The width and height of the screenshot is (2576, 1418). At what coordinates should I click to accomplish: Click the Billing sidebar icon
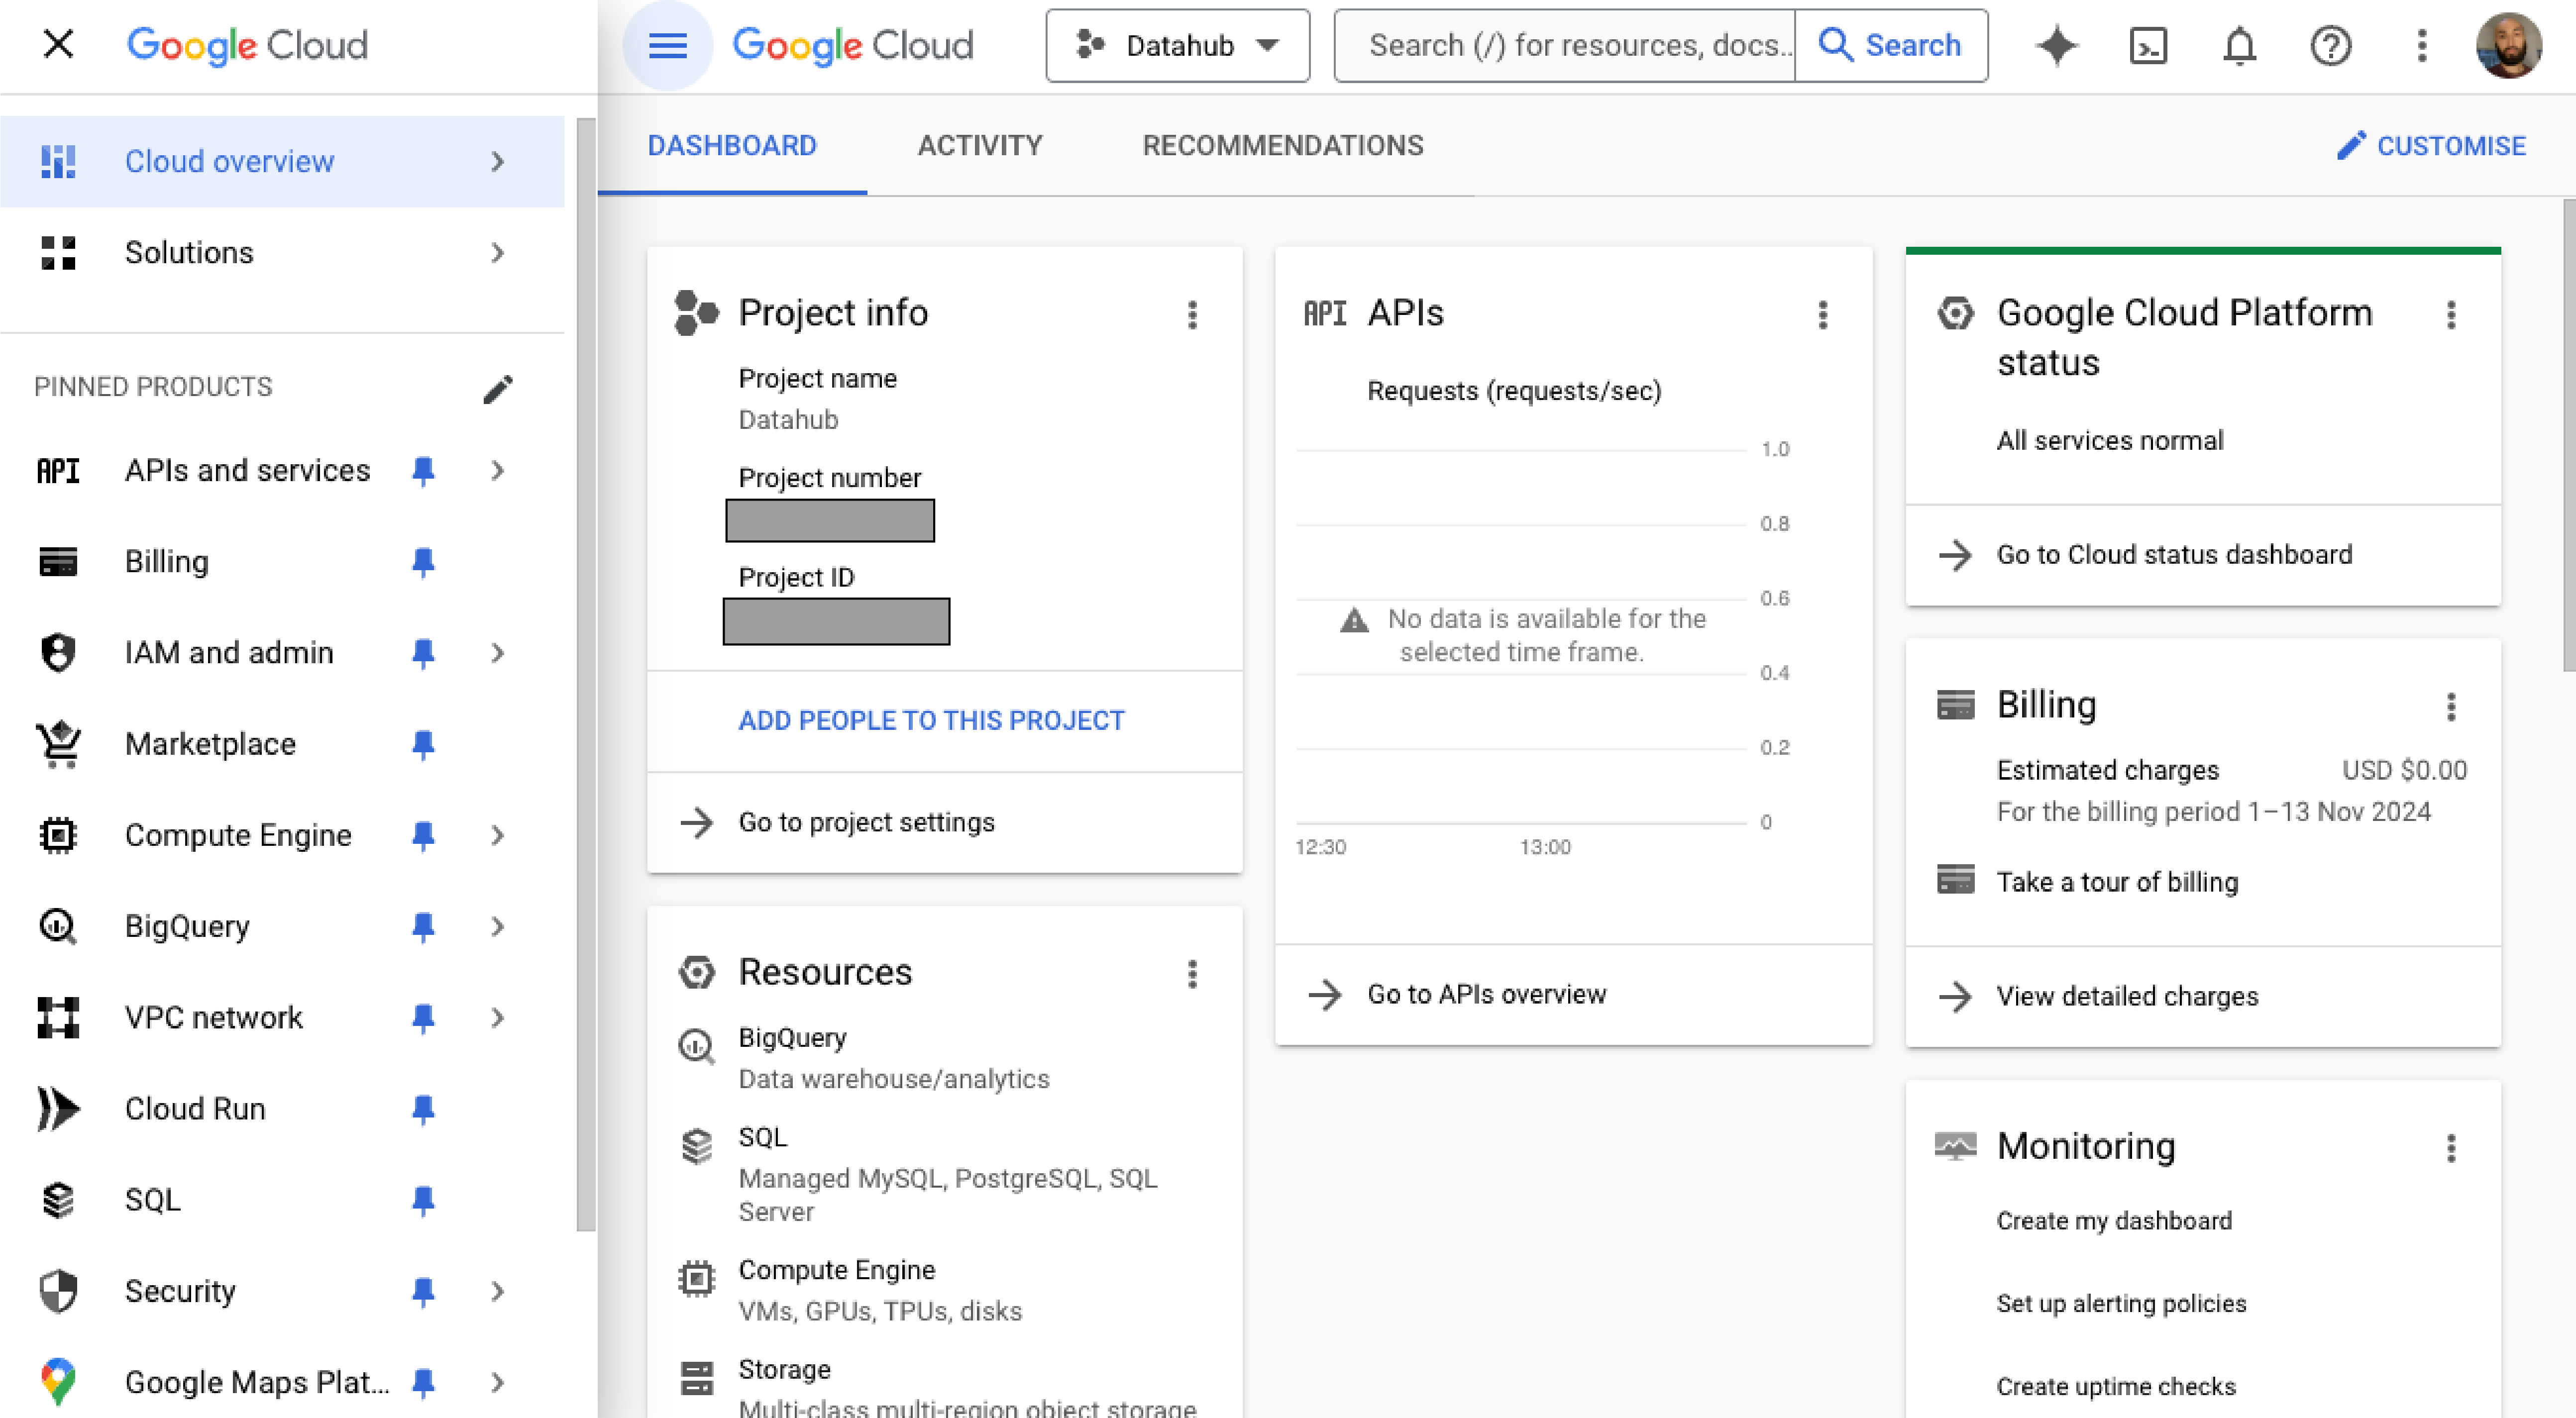(x=58, y=562)
